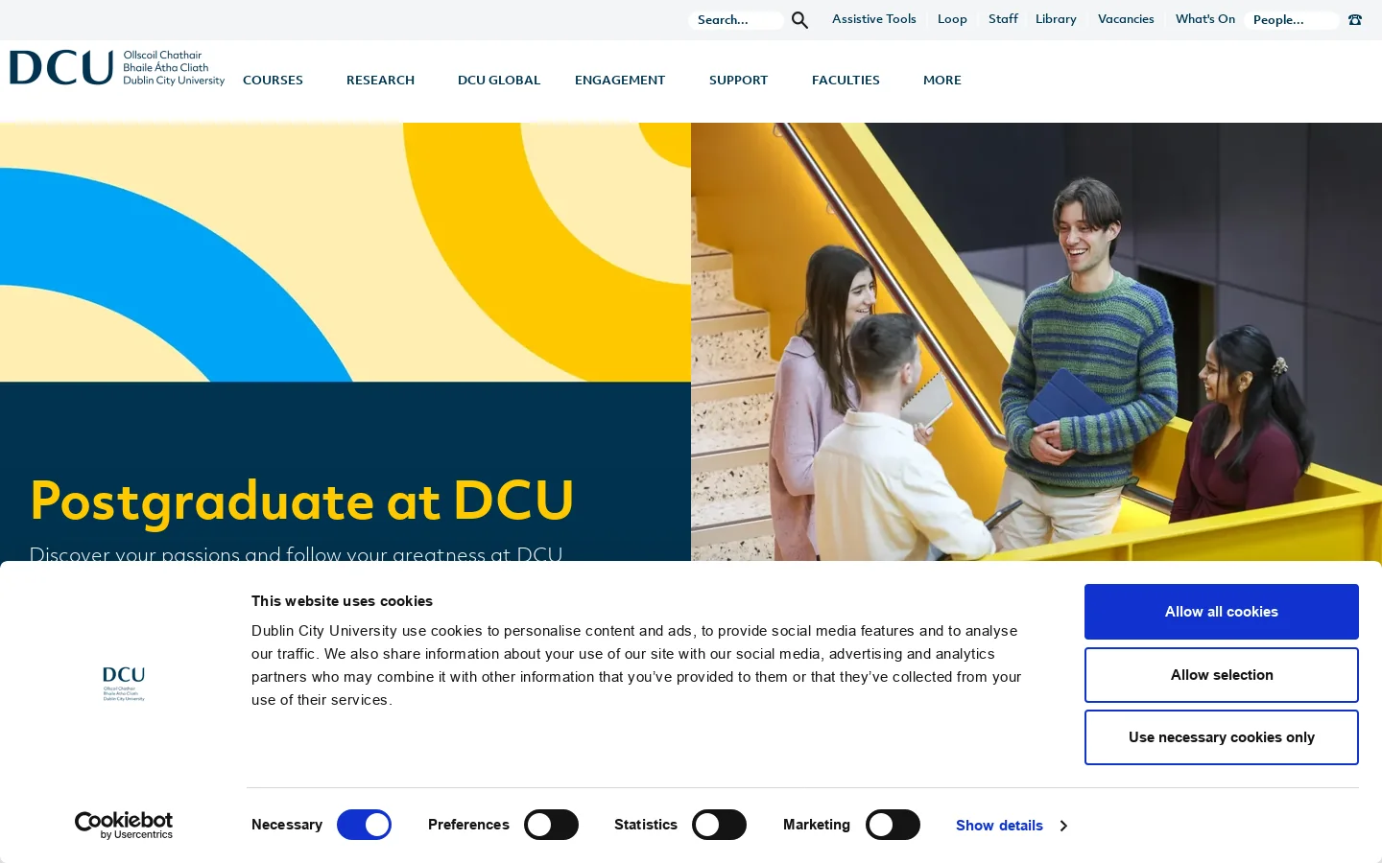The width and height of the screenshot is (1382, 863).
Task: Click the Allow selection button
Action: coord(1222,675)
